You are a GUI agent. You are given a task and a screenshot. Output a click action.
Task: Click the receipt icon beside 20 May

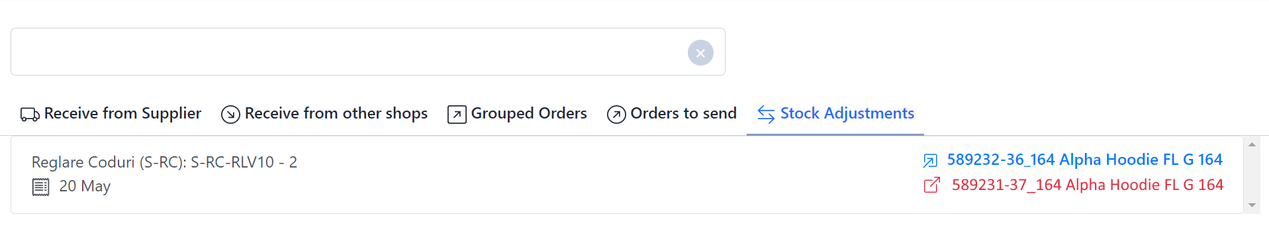(x=41, y=187)
